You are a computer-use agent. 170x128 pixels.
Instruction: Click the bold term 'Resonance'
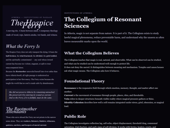[x=70, y=88]
